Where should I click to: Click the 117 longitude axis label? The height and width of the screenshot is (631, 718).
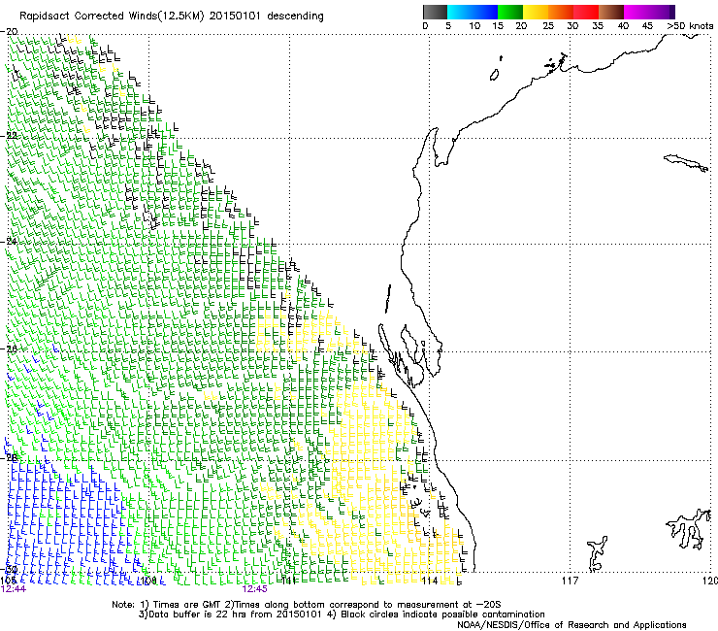[x=570, y=581]
